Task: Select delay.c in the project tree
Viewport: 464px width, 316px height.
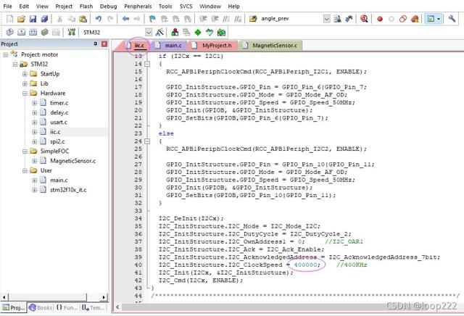Action: pos(59,112)
